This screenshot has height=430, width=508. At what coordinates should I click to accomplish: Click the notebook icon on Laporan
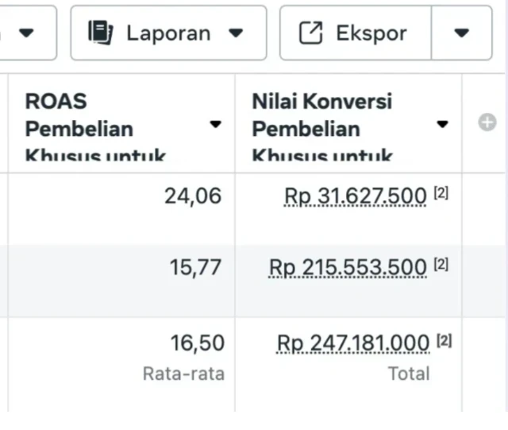click(x=100, y=33)
